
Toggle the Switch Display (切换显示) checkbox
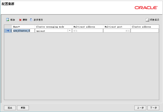point(147,20)
